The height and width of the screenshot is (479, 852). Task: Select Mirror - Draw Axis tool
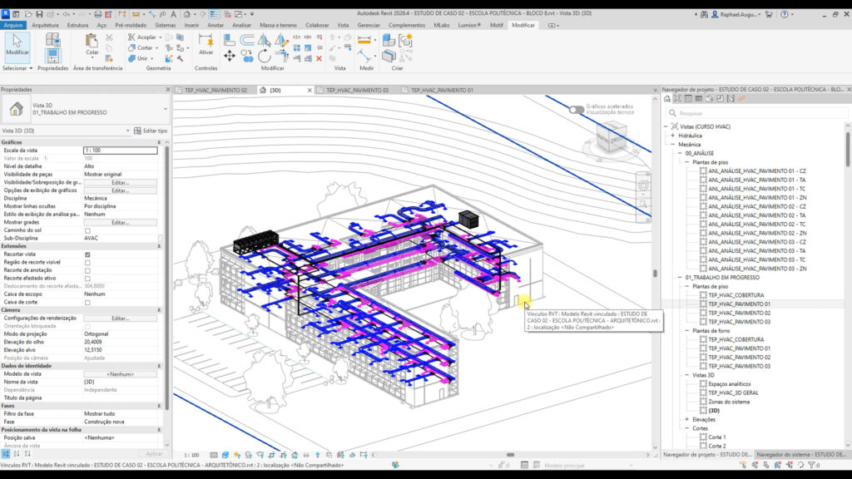point(281,40)
